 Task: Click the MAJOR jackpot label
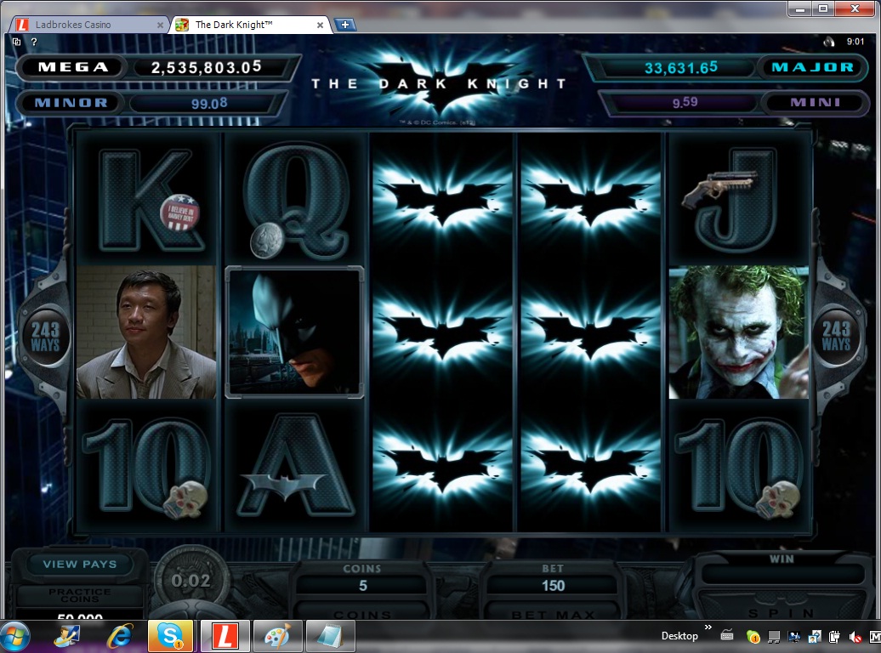tap(811, 67)
